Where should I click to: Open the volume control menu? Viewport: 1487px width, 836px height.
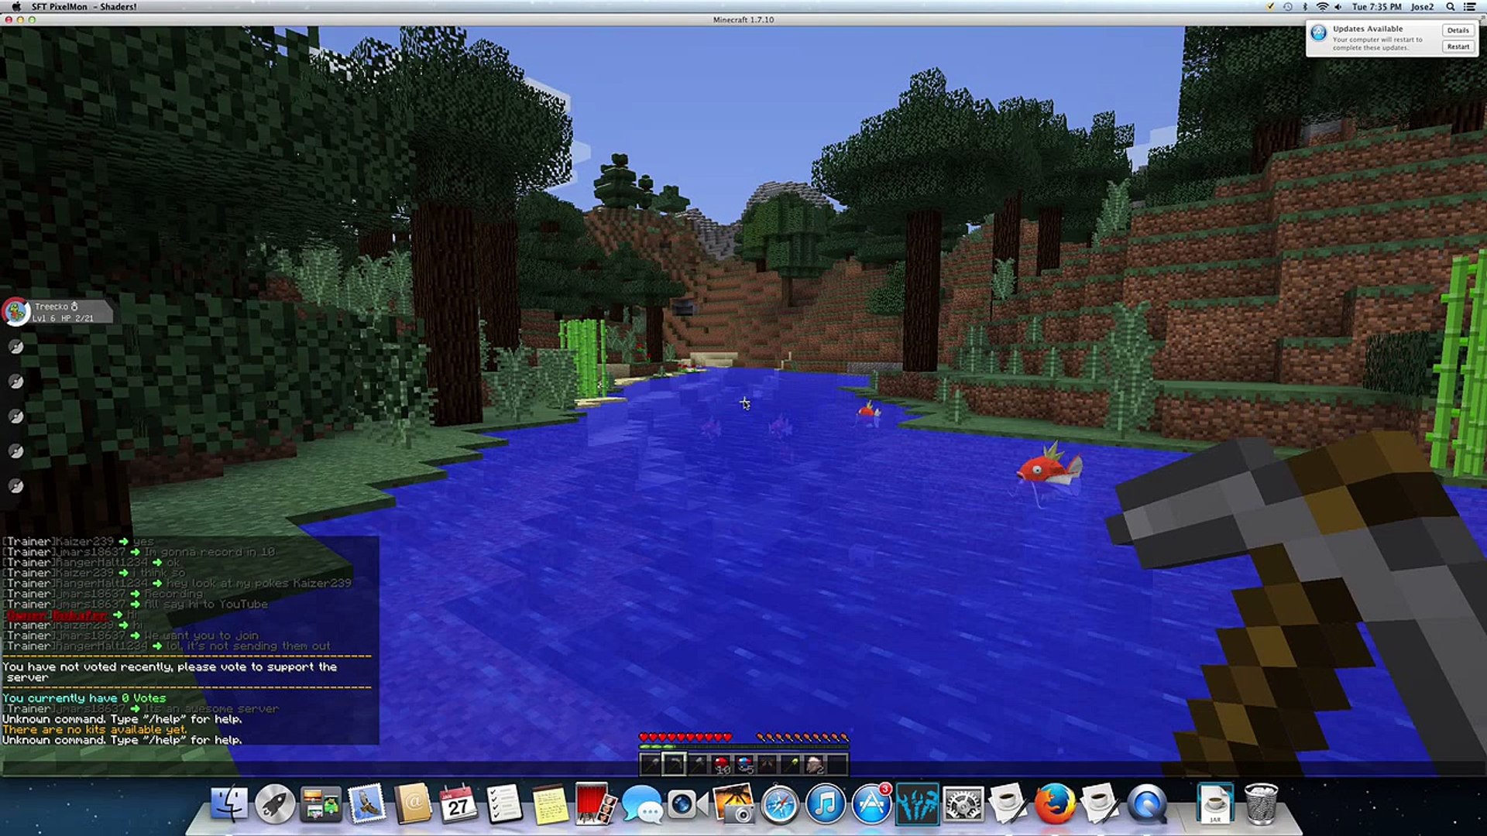[x=1338, y=7]
